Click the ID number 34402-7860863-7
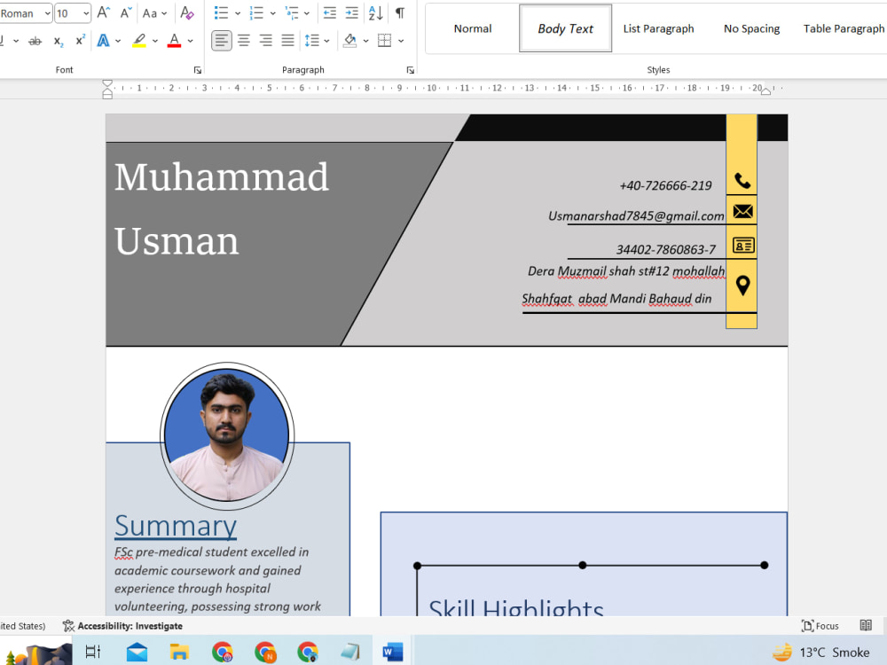This screenshot has width=887, height=665. coord(666,249)
